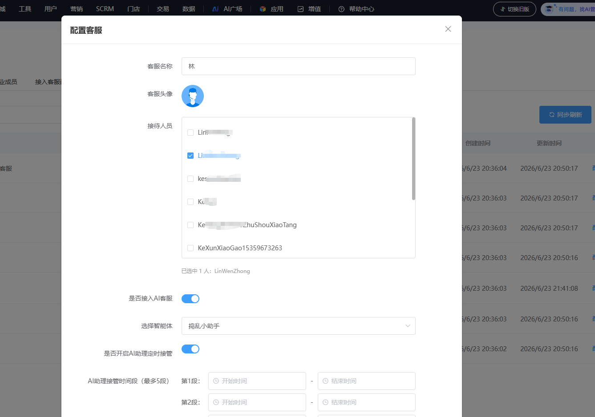595x417 pixels.
Task: Click the 选择智能体 dropdown chevron arrow
Action: pyautogui.click(x=408, y=326)
